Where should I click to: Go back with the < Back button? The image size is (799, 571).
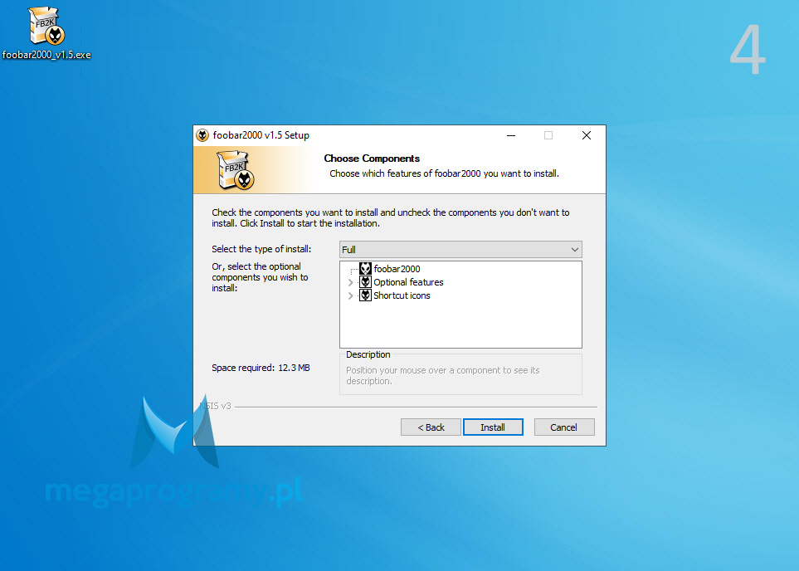tap(431, 427)
